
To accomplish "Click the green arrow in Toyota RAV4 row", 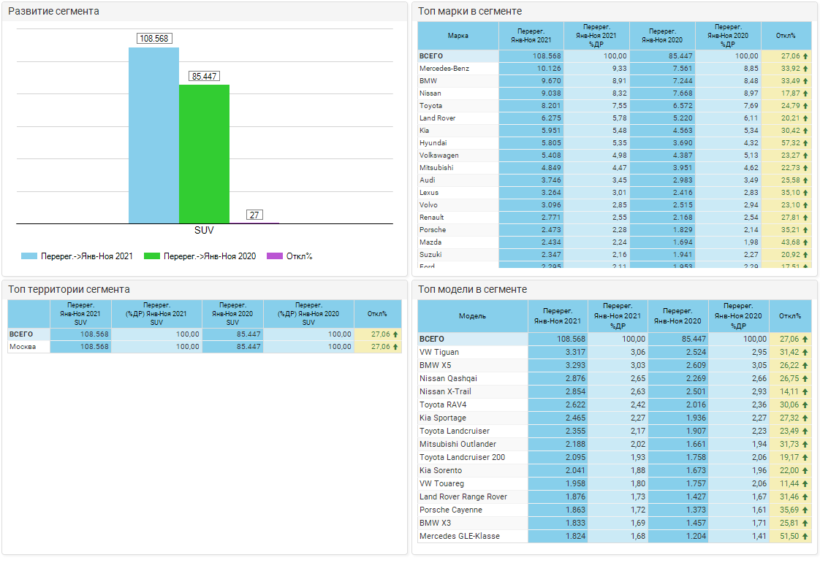I will coord(805,404).
